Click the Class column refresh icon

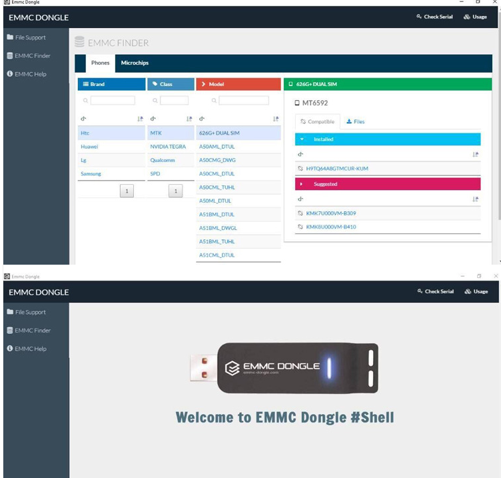click(153, 119)
